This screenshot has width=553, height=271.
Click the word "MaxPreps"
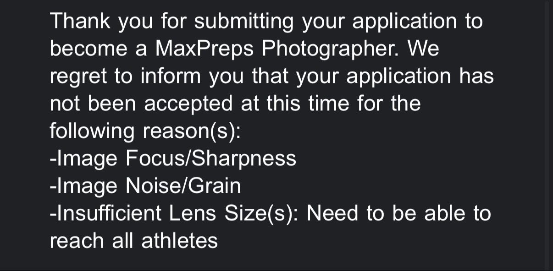point(204,49)
